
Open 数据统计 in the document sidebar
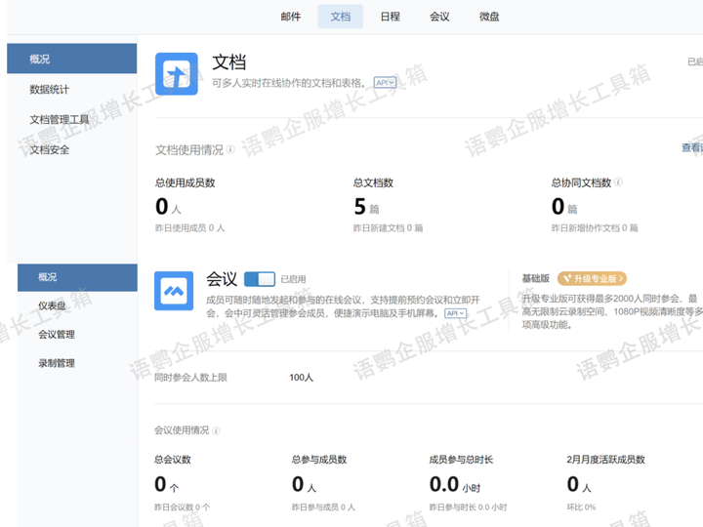tap(50, 90)
